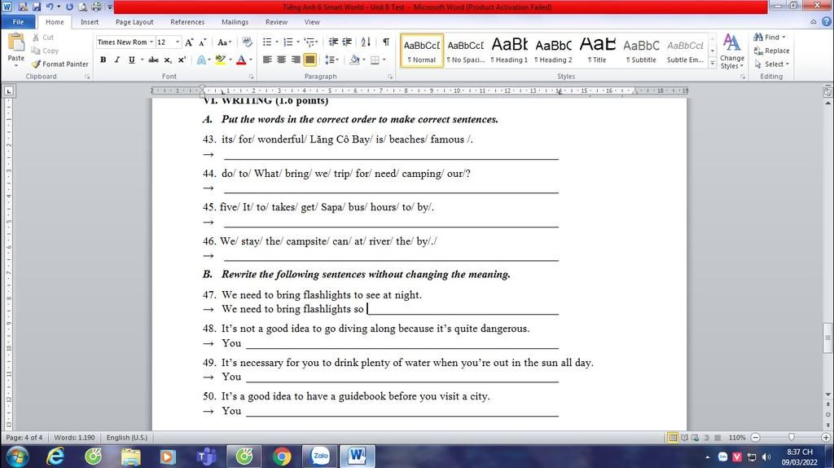
Task: Click the Cut command
Action: (42, 38)
